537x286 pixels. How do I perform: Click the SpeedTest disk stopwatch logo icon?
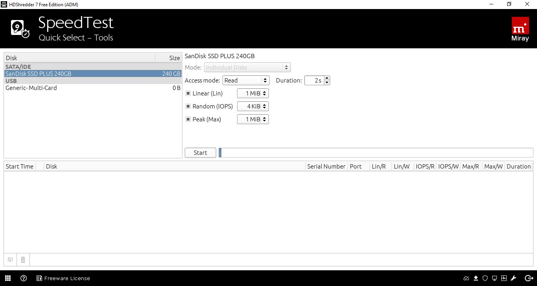point(20,29)
